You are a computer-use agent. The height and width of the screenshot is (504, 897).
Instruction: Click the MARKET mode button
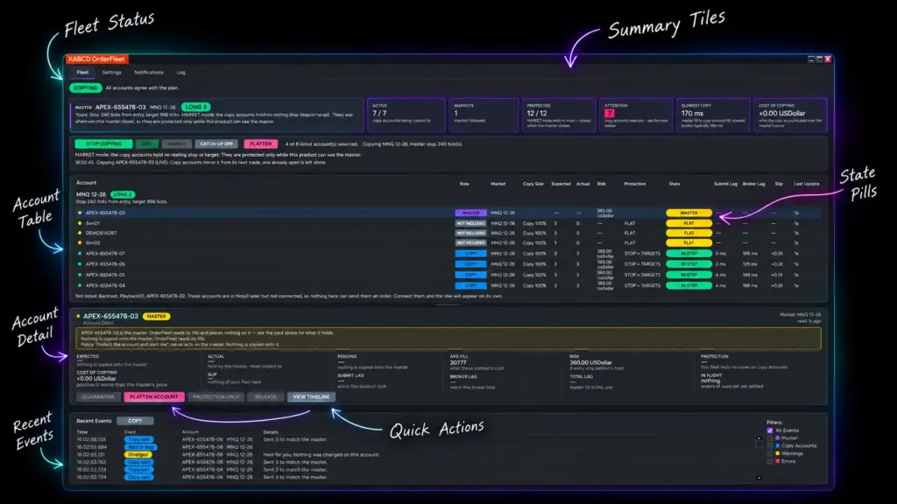[x=176, y=144]
